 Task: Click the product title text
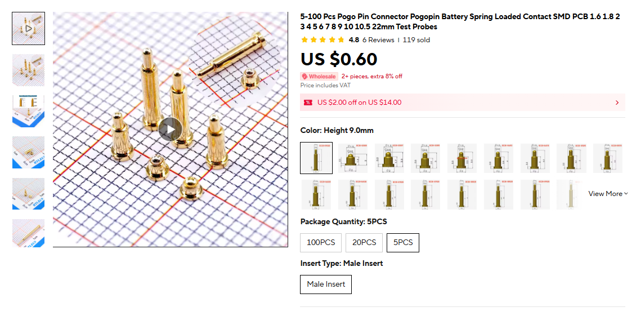[460, 21]
